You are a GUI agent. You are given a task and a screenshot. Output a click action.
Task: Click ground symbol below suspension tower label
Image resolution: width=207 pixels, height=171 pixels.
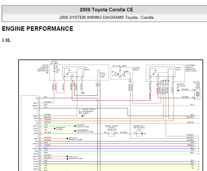82,116
